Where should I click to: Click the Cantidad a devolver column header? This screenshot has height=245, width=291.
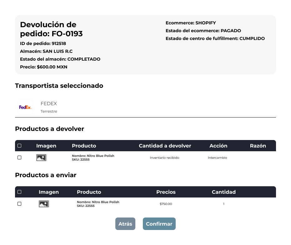(x=165, y=146)
